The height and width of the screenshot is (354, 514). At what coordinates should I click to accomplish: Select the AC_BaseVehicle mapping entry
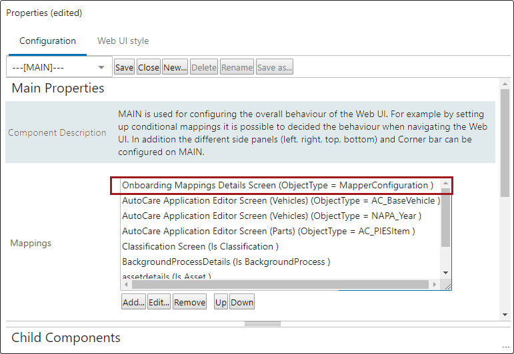(x=281, y=200)
